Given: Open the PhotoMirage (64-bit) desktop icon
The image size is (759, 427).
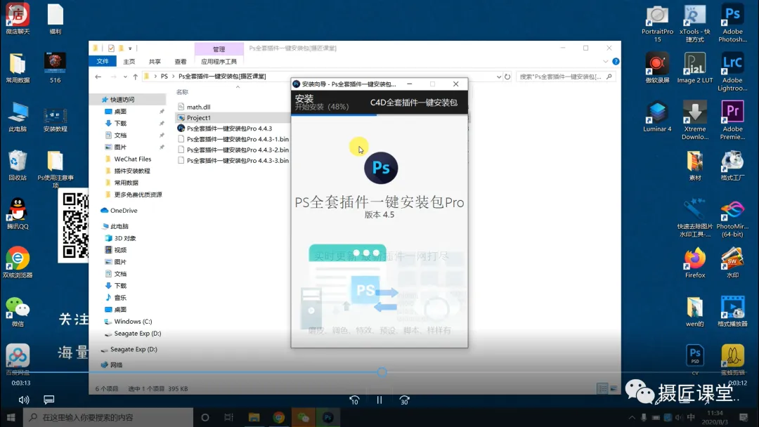Looking at the screenshot, I should click(x=732, y=218).
